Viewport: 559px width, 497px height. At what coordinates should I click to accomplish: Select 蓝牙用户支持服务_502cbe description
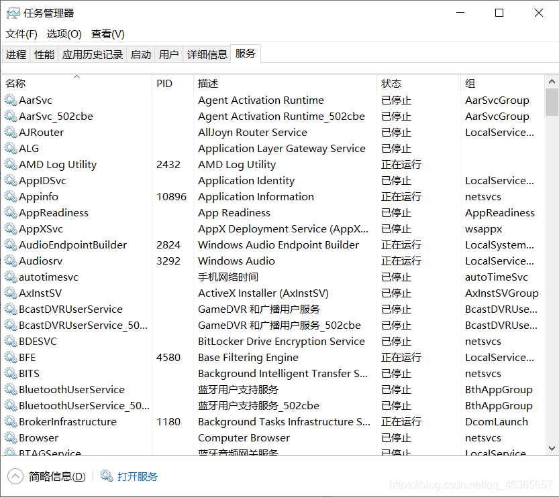click(258, 406)
